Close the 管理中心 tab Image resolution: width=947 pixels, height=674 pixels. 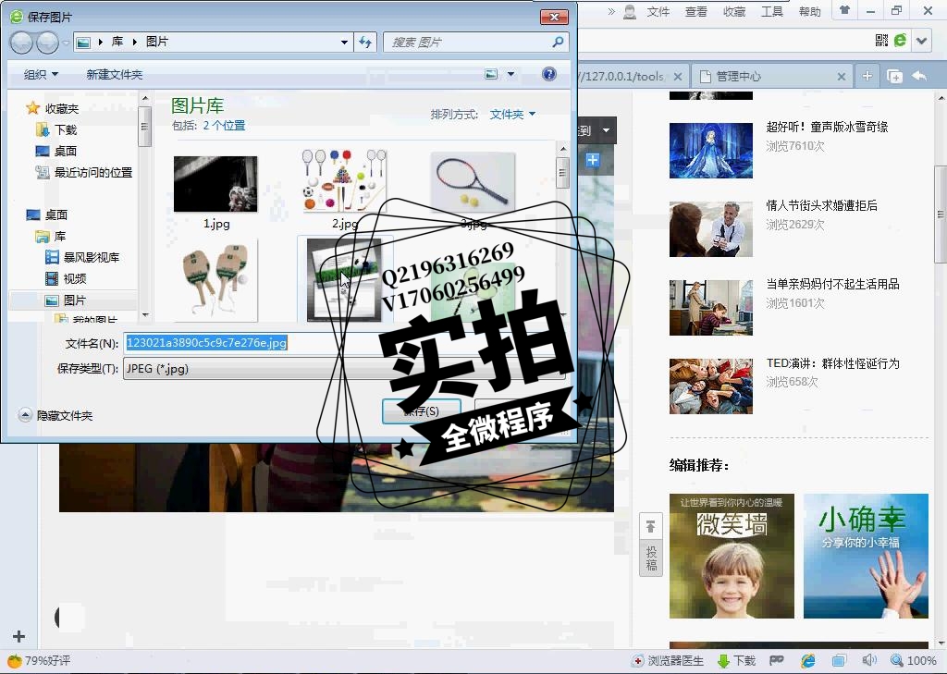(842, 77)
